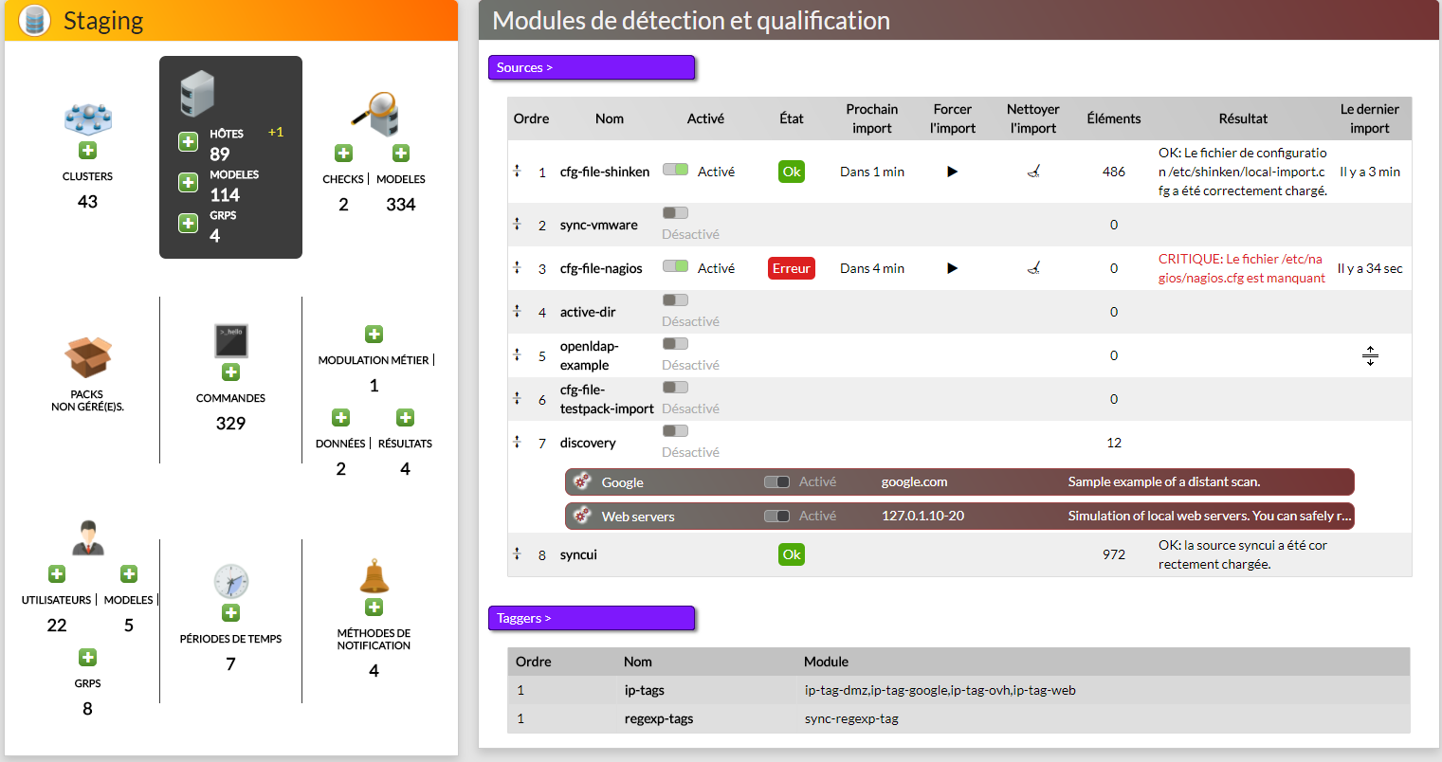1442x762 pixels.
Task: Enable the sync-vmware source toggle
Action: coord(675,213)
